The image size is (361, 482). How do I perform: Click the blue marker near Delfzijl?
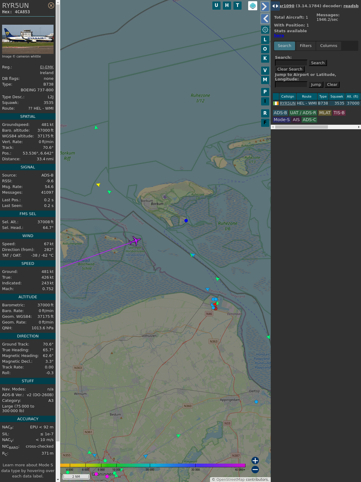click(256, 402)
